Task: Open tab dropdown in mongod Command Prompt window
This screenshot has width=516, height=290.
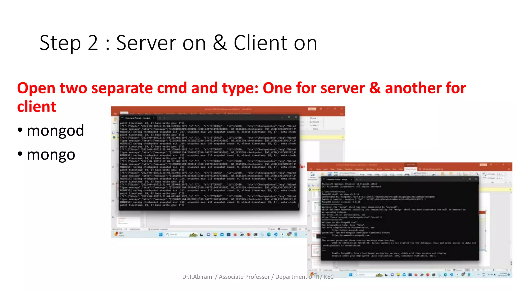Action: [x=165, y=118]
